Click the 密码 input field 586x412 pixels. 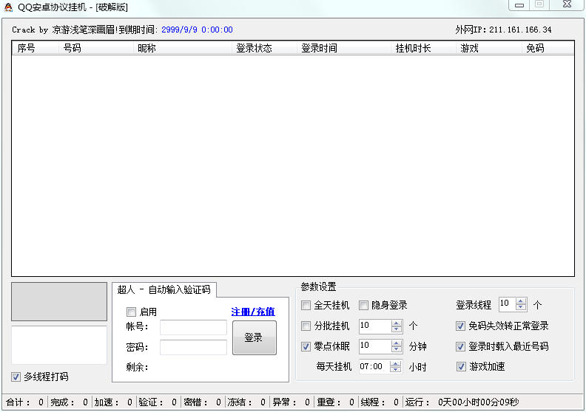[193, 347]
